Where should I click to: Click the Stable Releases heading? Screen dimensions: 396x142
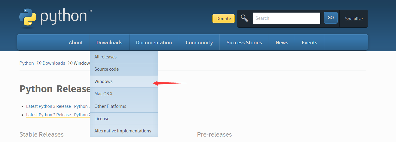[41, 135]
